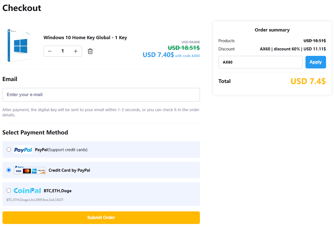Image resolution: width=334 pixels, height=227 pixels.
Task: Select Credit Card by PayPal radio button
Action: point(9,170)
